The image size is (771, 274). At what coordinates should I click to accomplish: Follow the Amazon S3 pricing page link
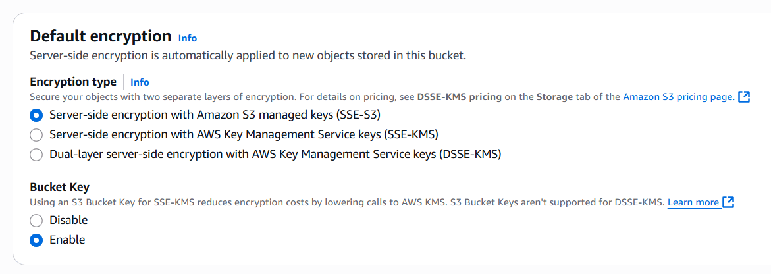tap(679, 97)
